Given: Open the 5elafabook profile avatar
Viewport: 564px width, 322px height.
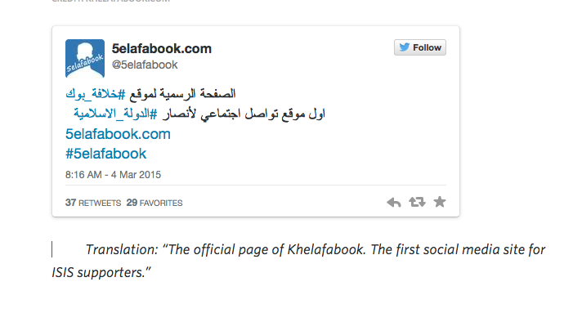Looking at the screenshot, I should [x=85, y=59].
